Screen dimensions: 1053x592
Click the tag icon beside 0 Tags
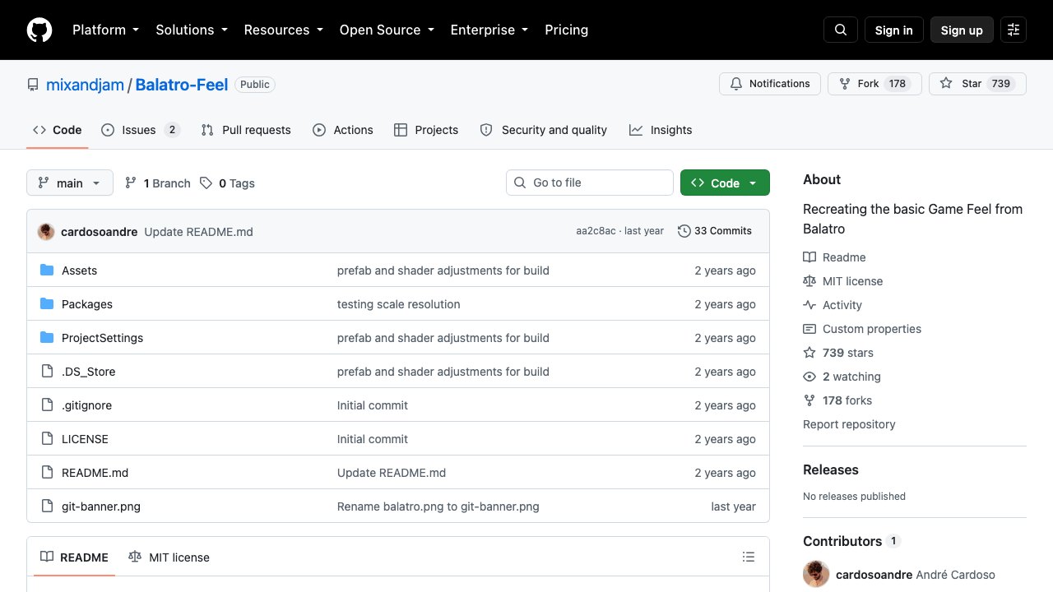tap(206, 183)
